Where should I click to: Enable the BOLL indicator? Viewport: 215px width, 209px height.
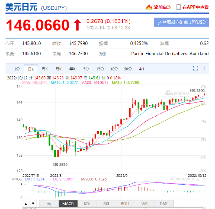click(x=125, y=204)
